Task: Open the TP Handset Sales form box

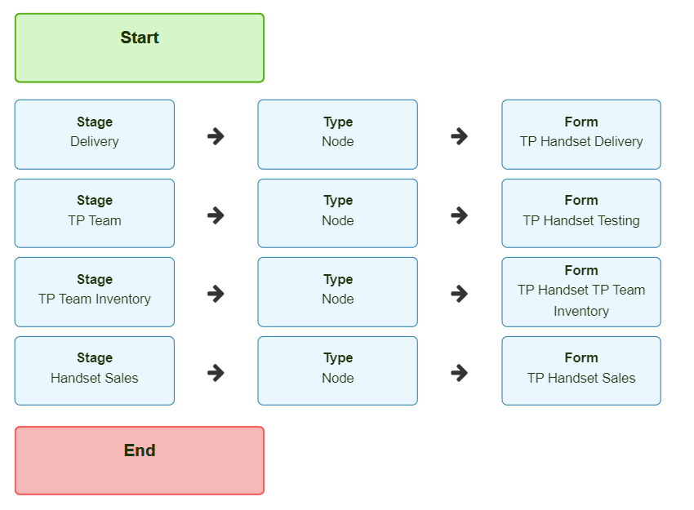Action: pos(581,370)
